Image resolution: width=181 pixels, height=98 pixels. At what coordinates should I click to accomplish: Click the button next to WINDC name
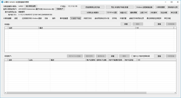pyautogui.click(x=31, y=6)
